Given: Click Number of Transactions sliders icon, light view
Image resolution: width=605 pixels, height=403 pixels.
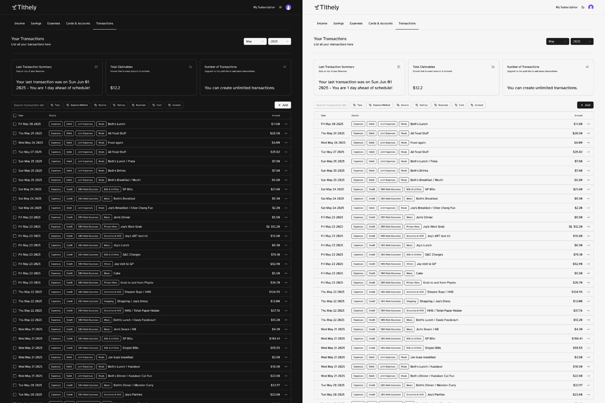Looking at the screenshot, I should (x=587, y=67).
